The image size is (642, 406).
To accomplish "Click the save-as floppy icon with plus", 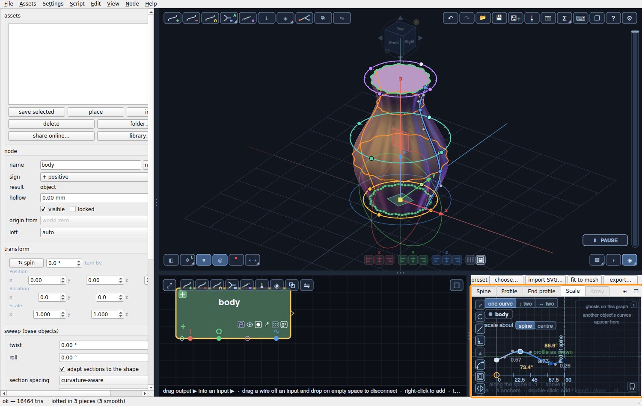I will pyautogui.click(x=515, y=18).
